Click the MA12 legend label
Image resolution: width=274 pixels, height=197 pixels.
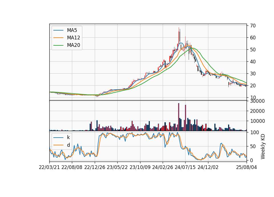point(73,38)
